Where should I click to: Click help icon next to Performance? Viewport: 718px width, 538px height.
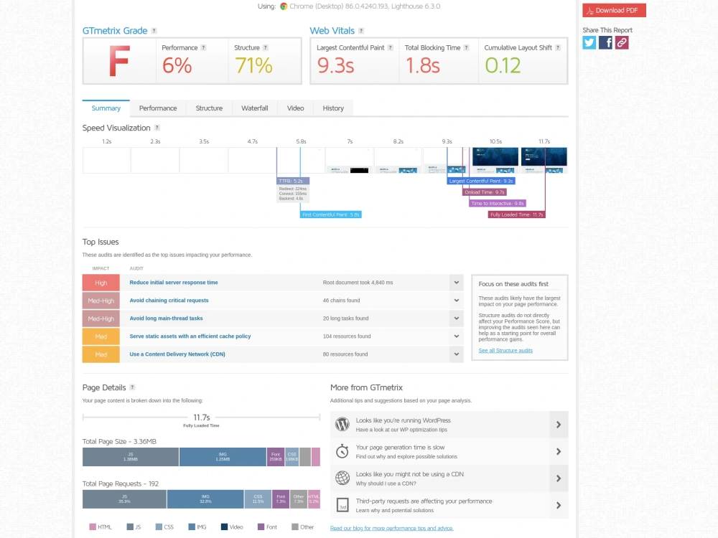pos(203,47)
